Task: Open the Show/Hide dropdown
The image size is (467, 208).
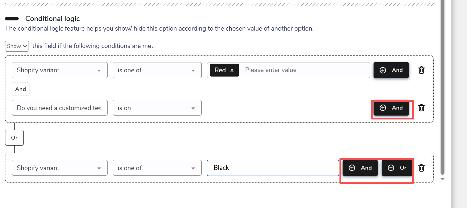Action: [x=17, y=46]
